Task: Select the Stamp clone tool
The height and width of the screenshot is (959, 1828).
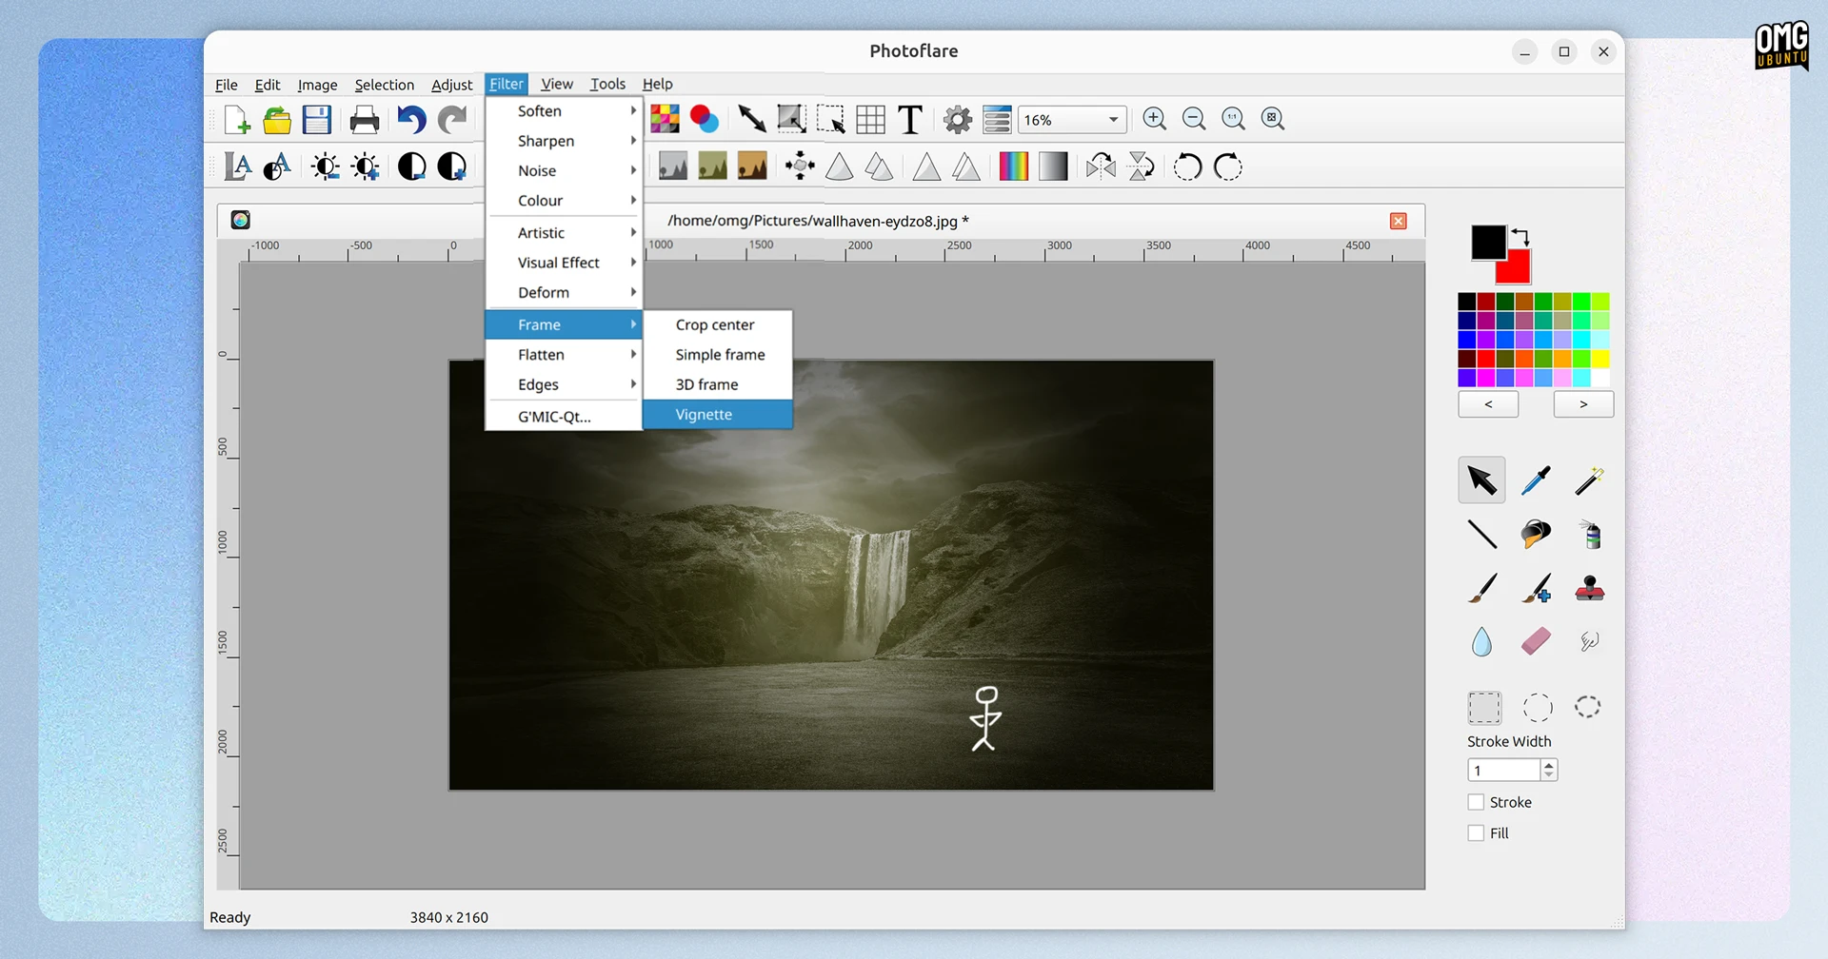Action: (1589, 588)
